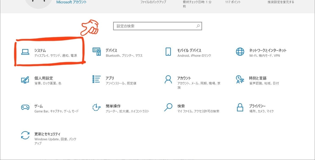This screenshot has width=315, height=160.
Task: Click the アプリ (Apps) icon
Action: tap(97, 79)
